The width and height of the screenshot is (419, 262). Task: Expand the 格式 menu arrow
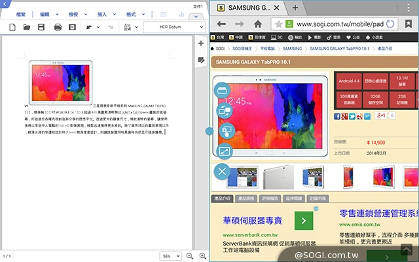tap(143, 14)
